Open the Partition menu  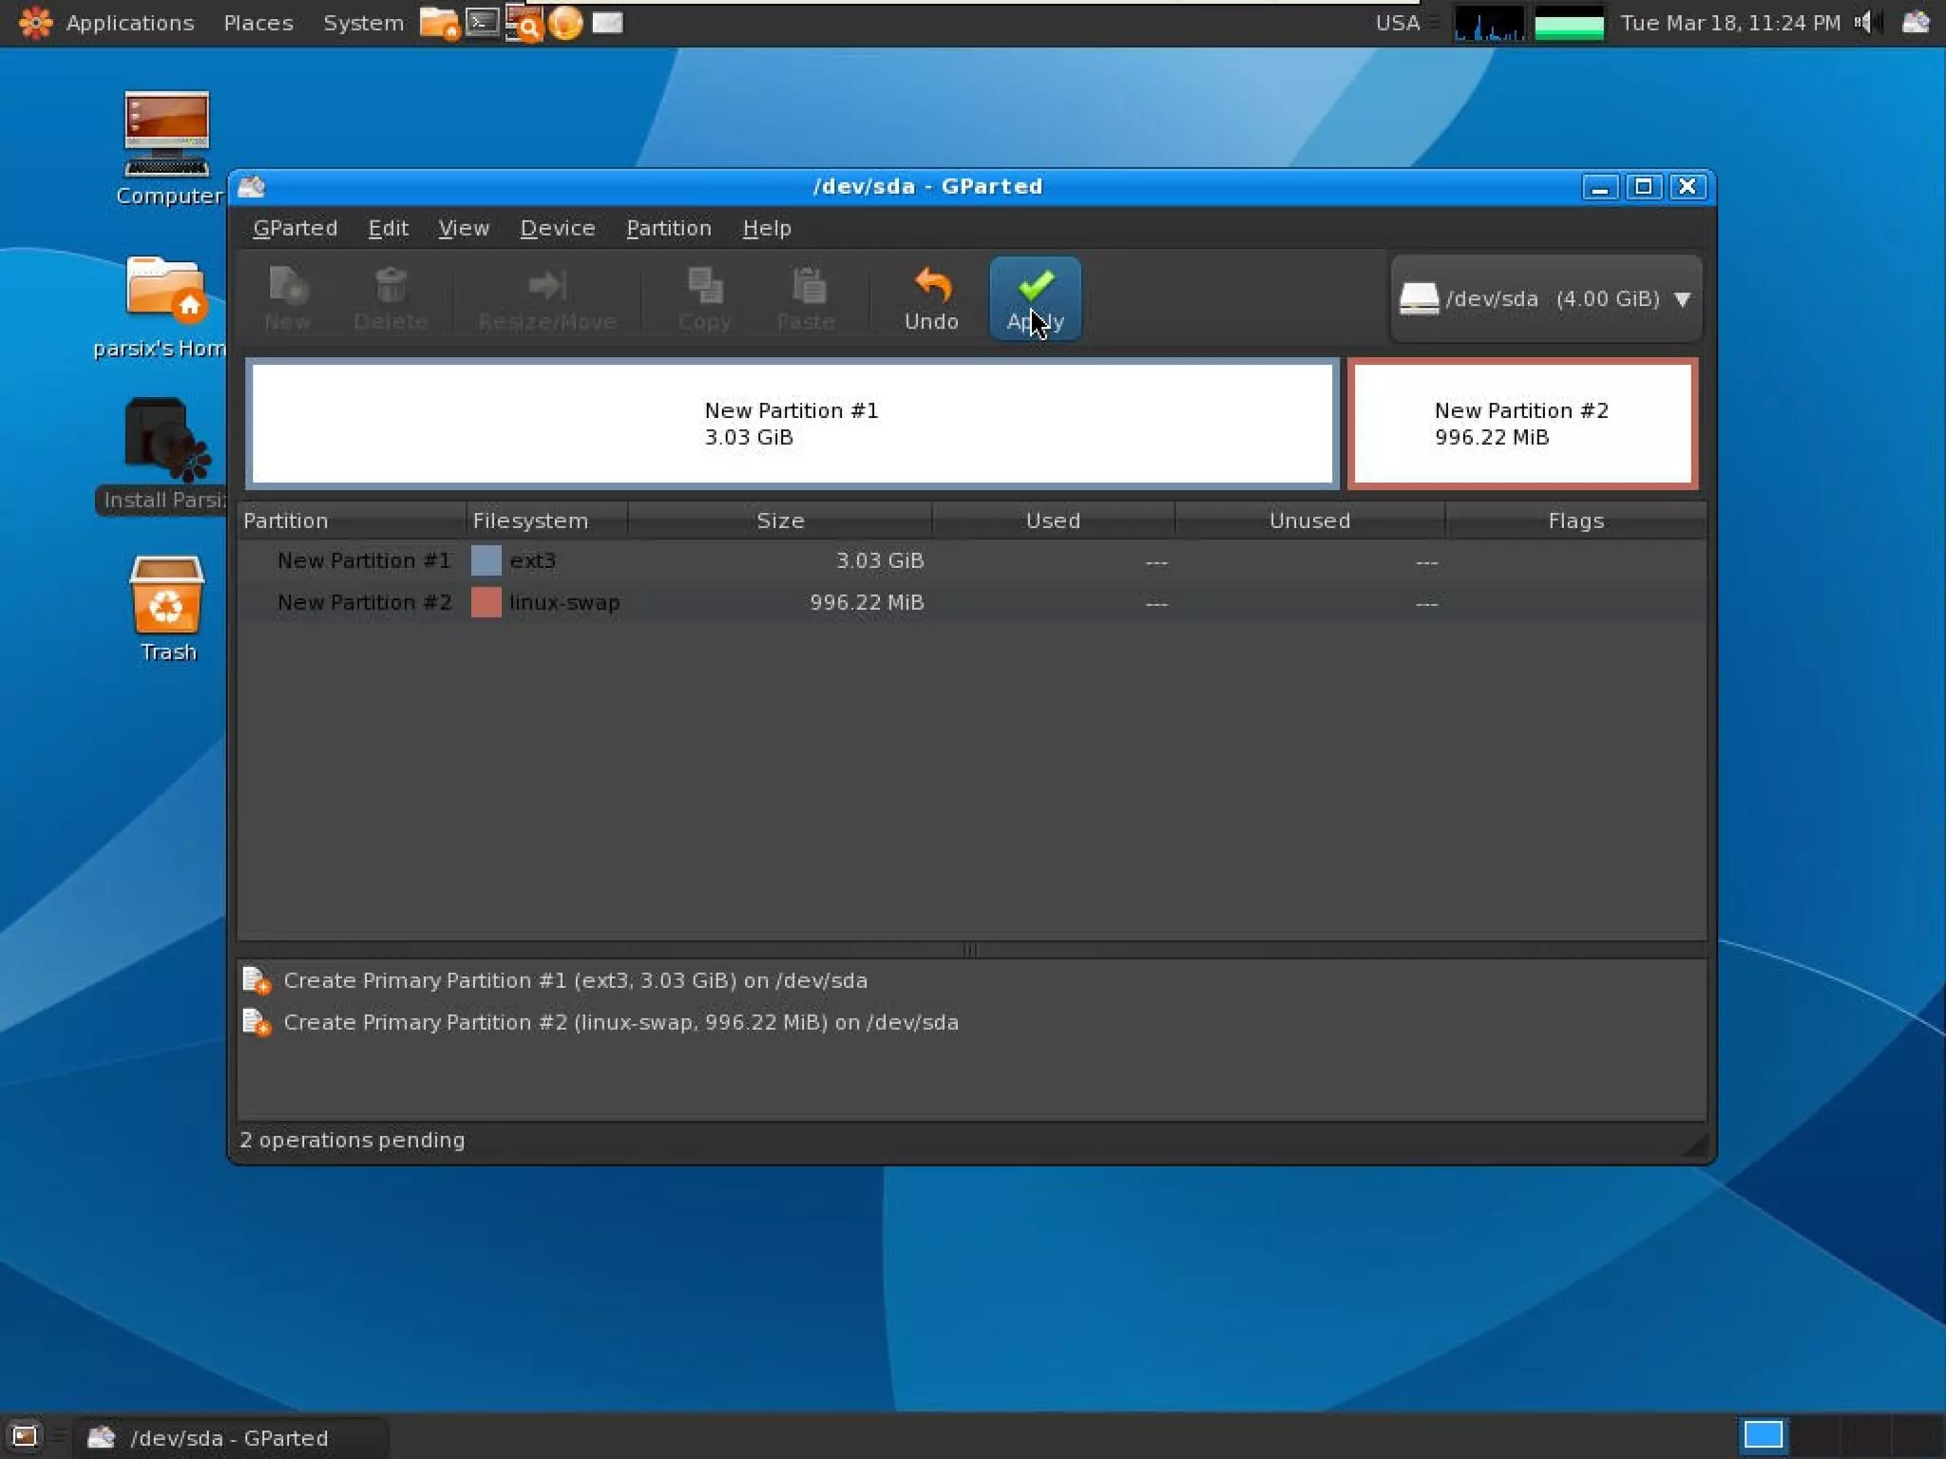pyautogui.click(x=668, y=228)
